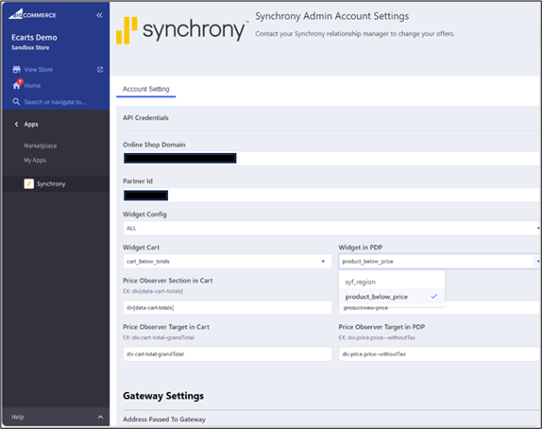Viewport: 542px width, 429px height.
Task: Click the productView-price input field
Action: coord(439,309)
